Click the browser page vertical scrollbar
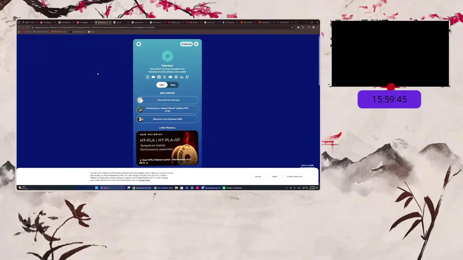 [x=319, y=60]
